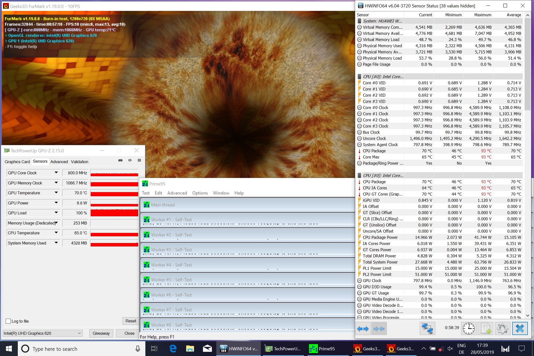Open HWiNFO settings gear icon
Image resolution: width=534 pixels, height=356 pixels.
[502, 328]
